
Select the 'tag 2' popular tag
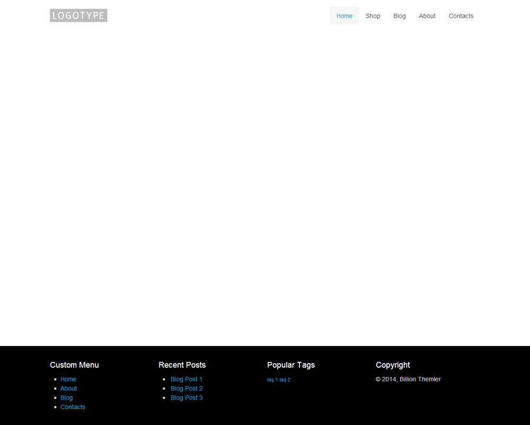coord(285,380)
